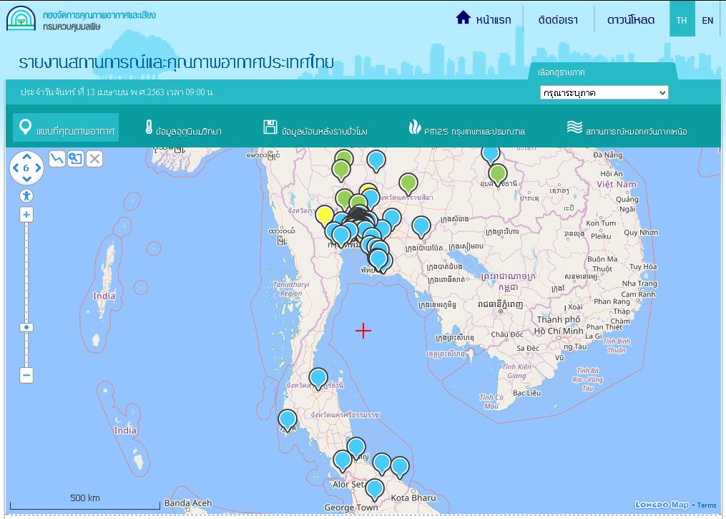The height and width of the screenshot is (519, 726).
Task: Zoom out with the minus button
Action: 26,375
